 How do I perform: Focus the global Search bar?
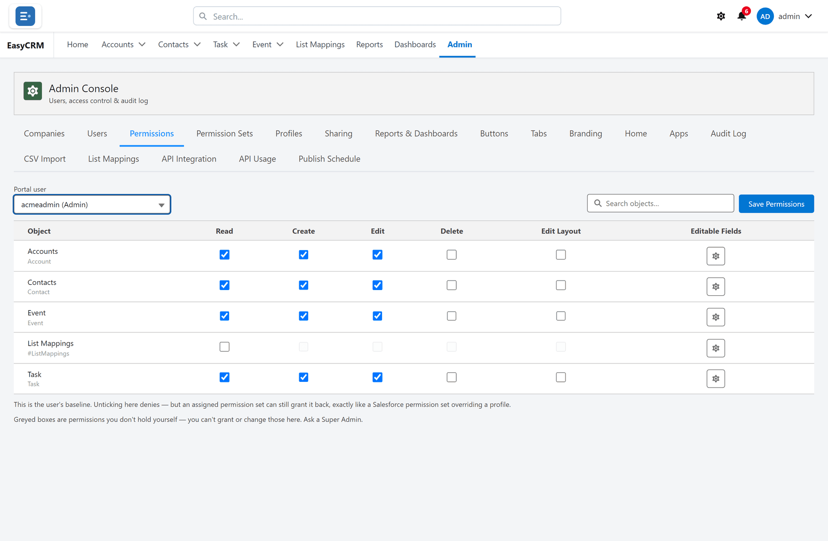pos(377,16)
